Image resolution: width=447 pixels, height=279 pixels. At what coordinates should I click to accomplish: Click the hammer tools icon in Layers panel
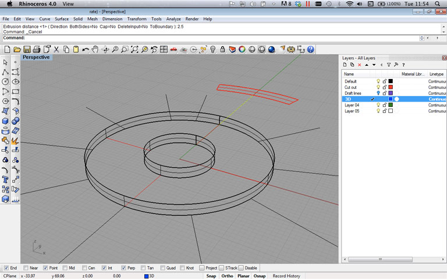[x=396, y=65]
